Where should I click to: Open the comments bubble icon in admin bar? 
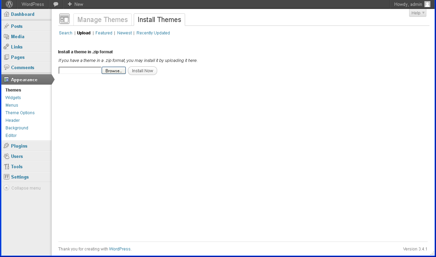[x=56, y=4]
